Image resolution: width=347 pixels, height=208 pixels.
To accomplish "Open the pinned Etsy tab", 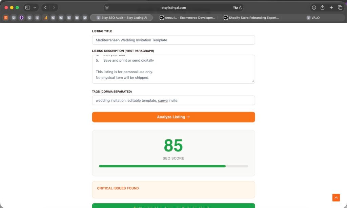I will 5,18.
